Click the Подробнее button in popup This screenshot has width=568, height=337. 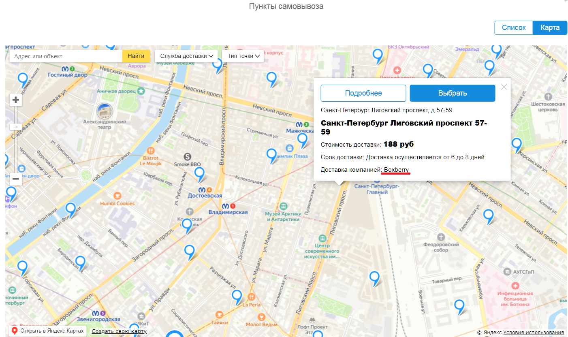pos(363,93)
